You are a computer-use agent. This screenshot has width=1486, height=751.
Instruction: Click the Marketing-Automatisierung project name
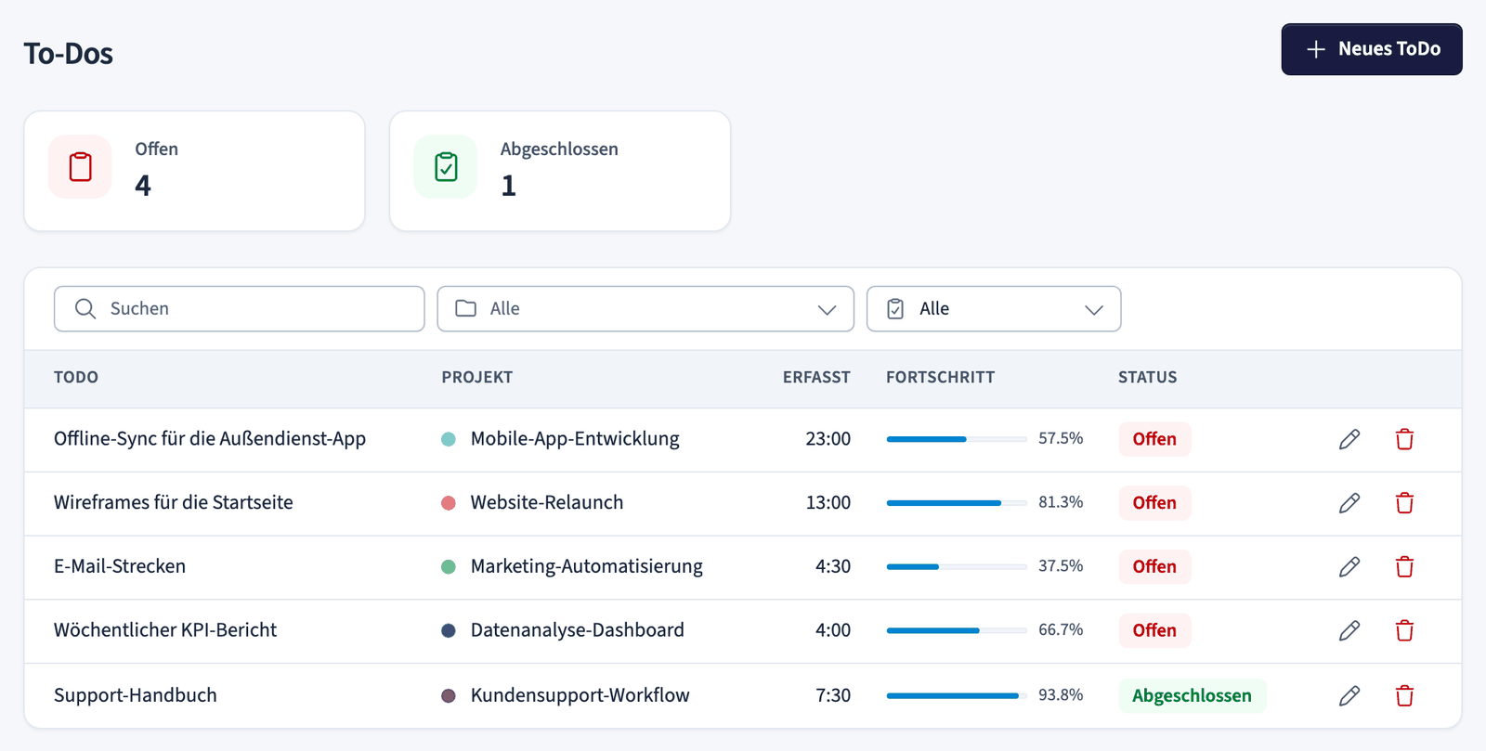point(587,566)
